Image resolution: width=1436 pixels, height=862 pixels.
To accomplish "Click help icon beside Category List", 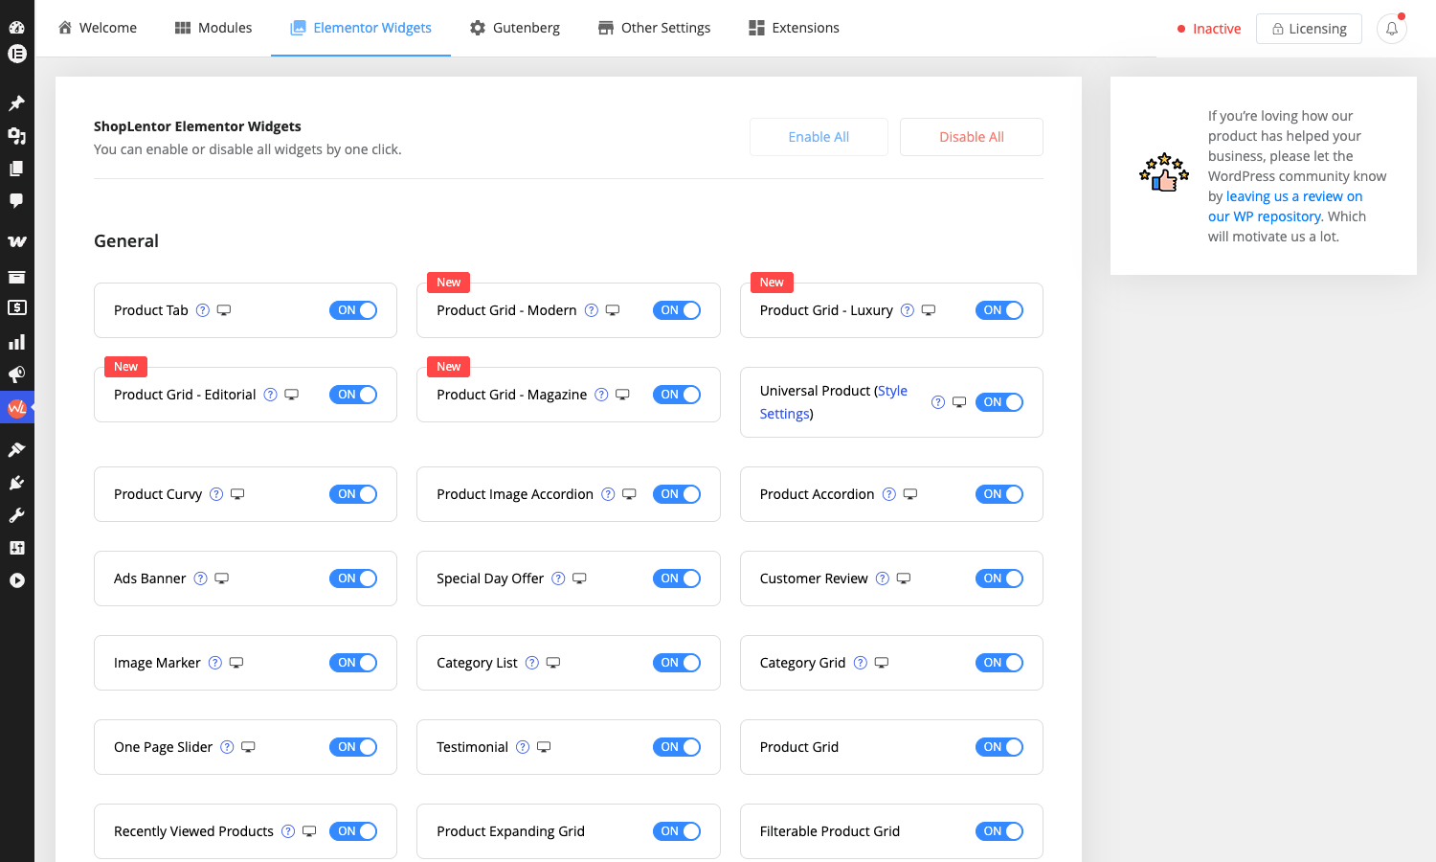I will (532, 663).
